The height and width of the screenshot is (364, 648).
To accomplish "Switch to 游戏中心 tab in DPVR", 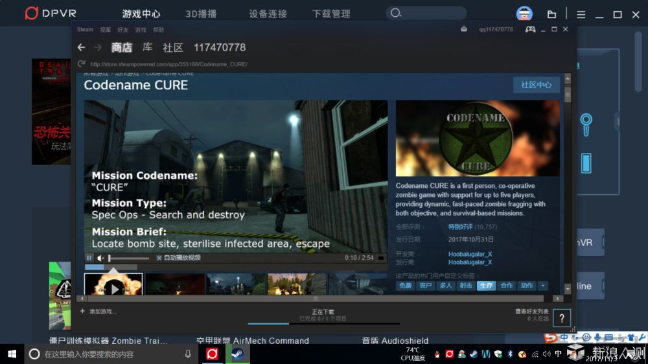I will coord(141,14).
